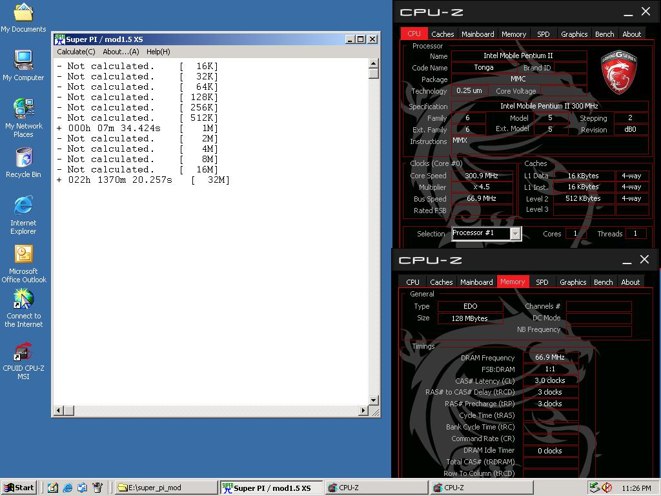The image size is (661, 496).
Task: Click the muted volume tray icon
Action: tap(607, 488)
